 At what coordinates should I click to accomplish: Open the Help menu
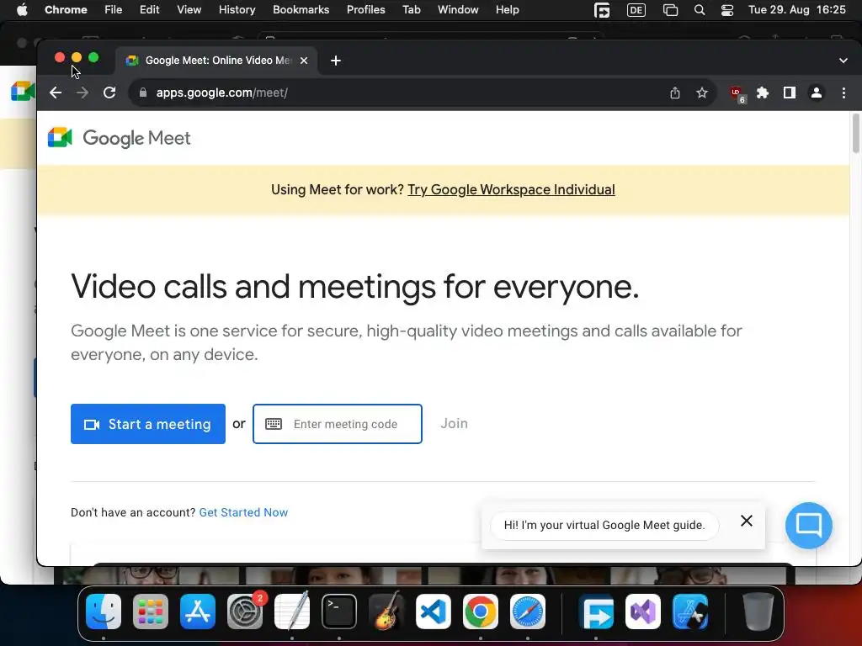507,10
